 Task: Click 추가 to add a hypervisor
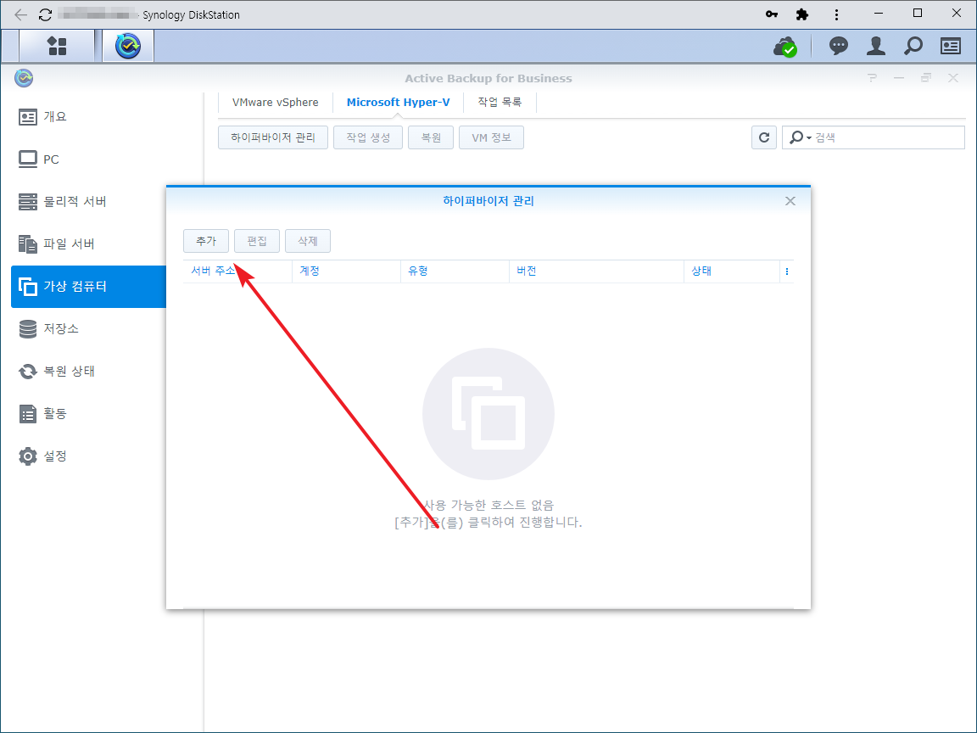coord(206,241)
